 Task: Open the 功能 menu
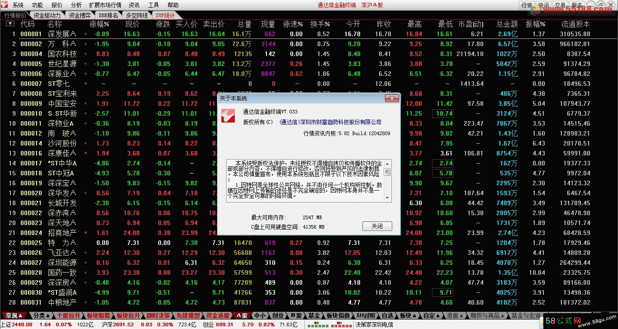pos(38,5)
